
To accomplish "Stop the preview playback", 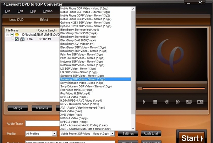I will coord(155,102).
